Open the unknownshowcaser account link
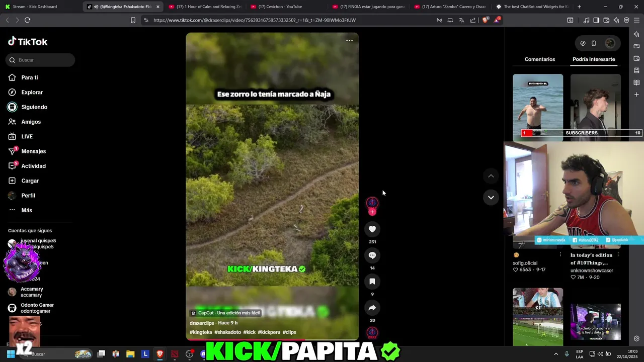644x362 pixels. (592, 270)
